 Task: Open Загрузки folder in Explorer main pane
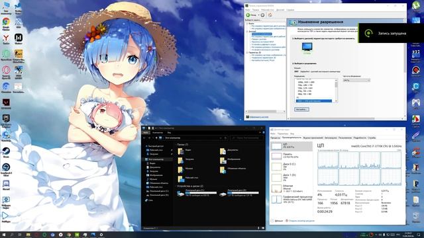186,160
